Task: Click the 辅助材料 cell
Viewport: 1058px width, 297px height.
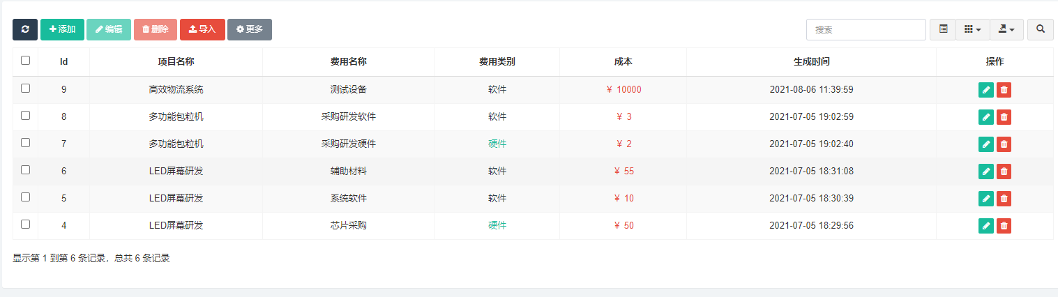Action: (x=348, y=171)
